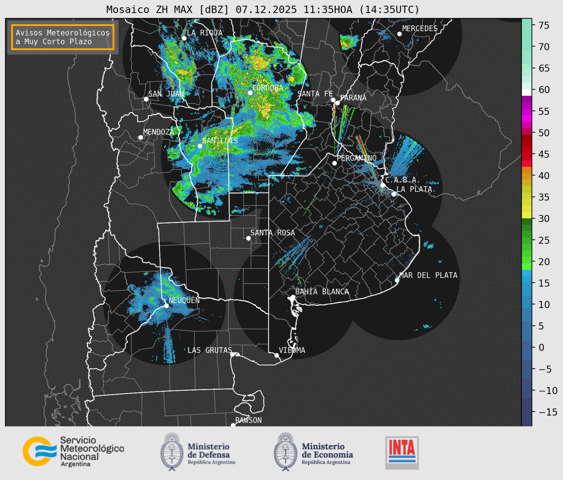Select the San Juan city marker

point(146,99)
